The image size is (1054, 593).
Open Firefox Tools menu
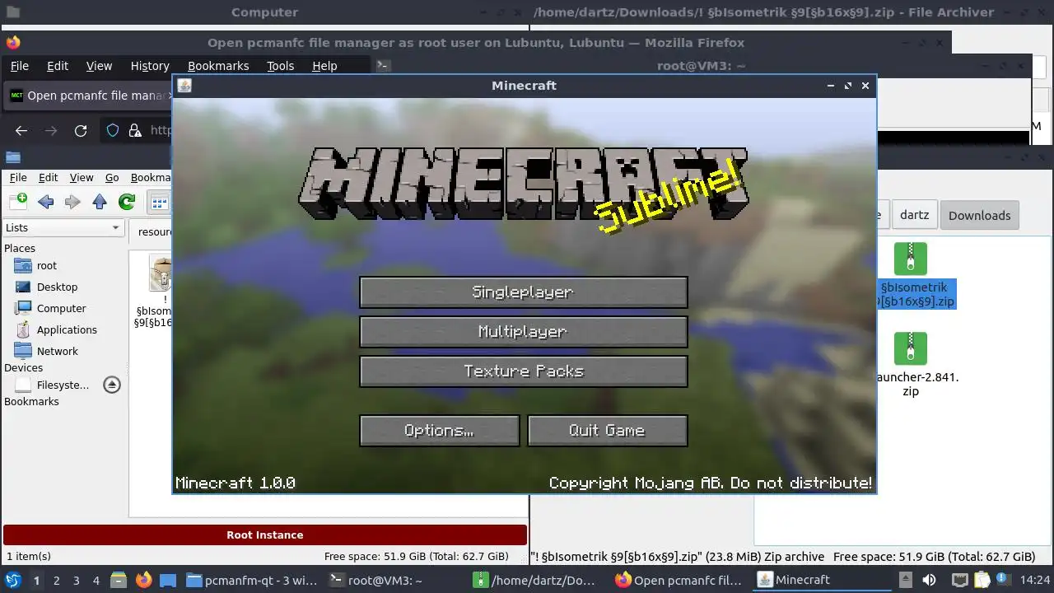[280, 66]
